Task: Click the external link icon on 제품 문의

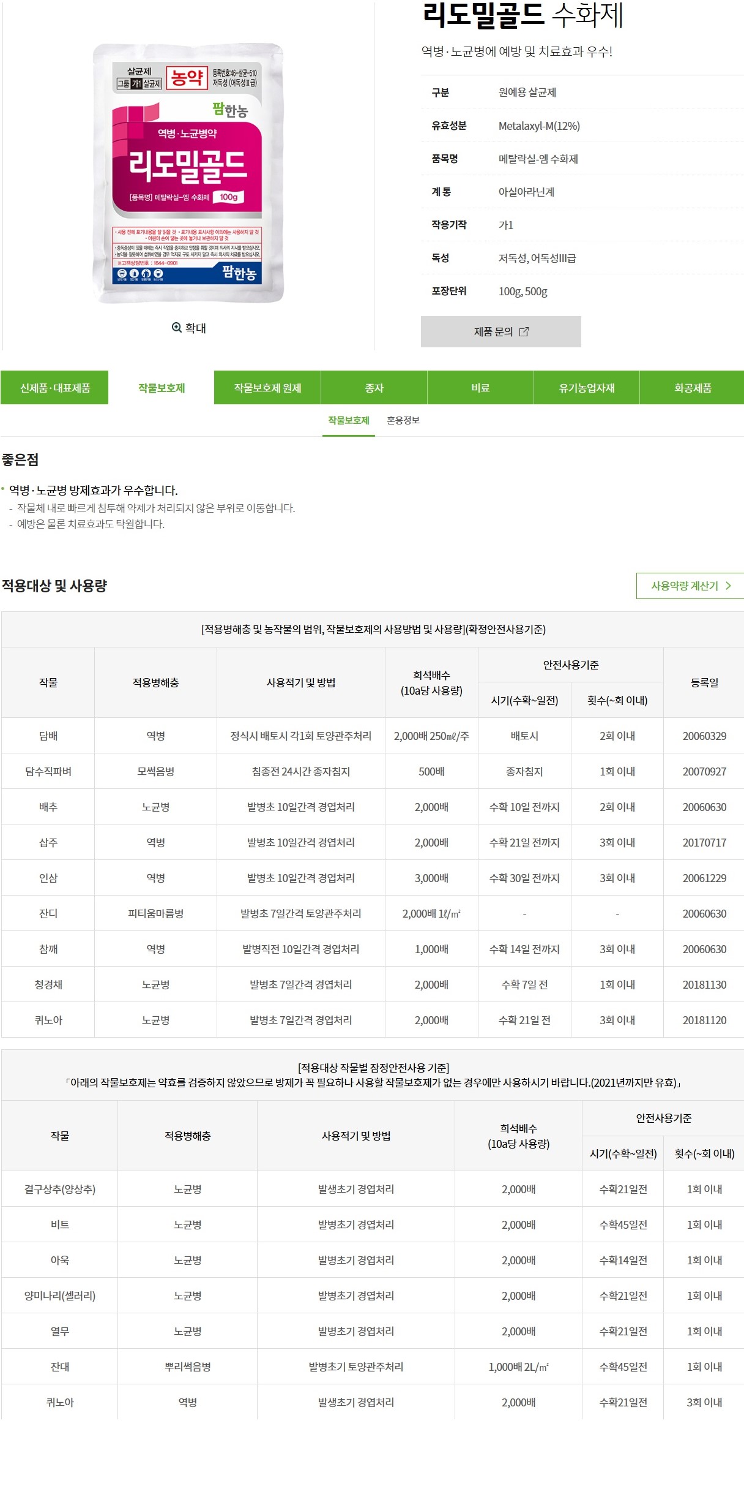Action: click(x=524, y=332)
